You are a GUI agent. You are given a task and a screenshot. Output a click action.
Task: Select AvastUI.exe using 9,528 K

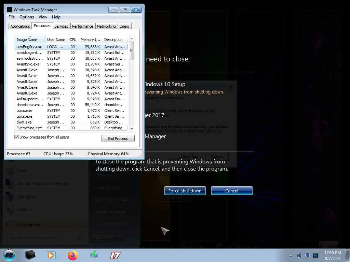[71, 82]
